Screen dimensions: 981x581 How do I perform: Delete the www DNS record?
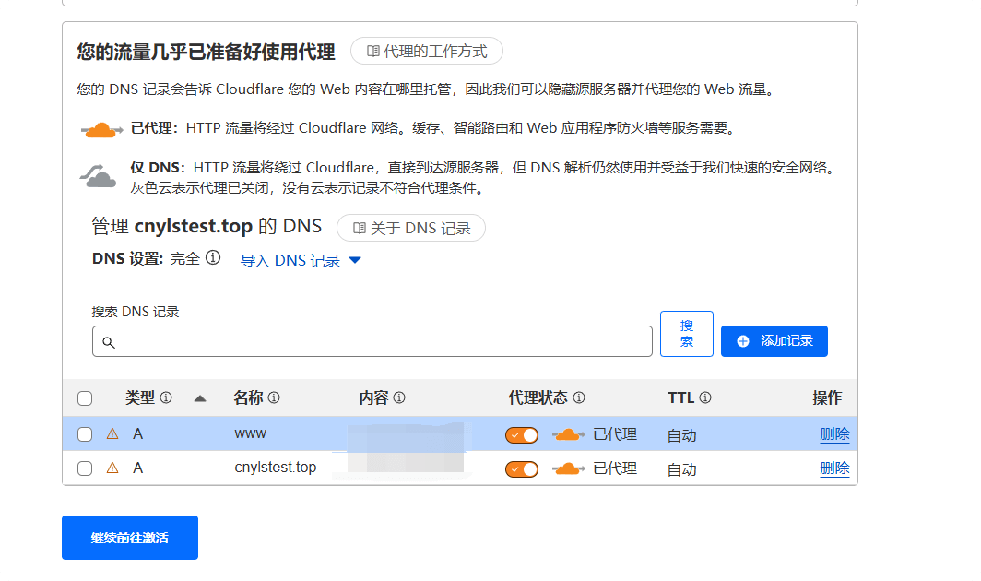tap(834, 434)
